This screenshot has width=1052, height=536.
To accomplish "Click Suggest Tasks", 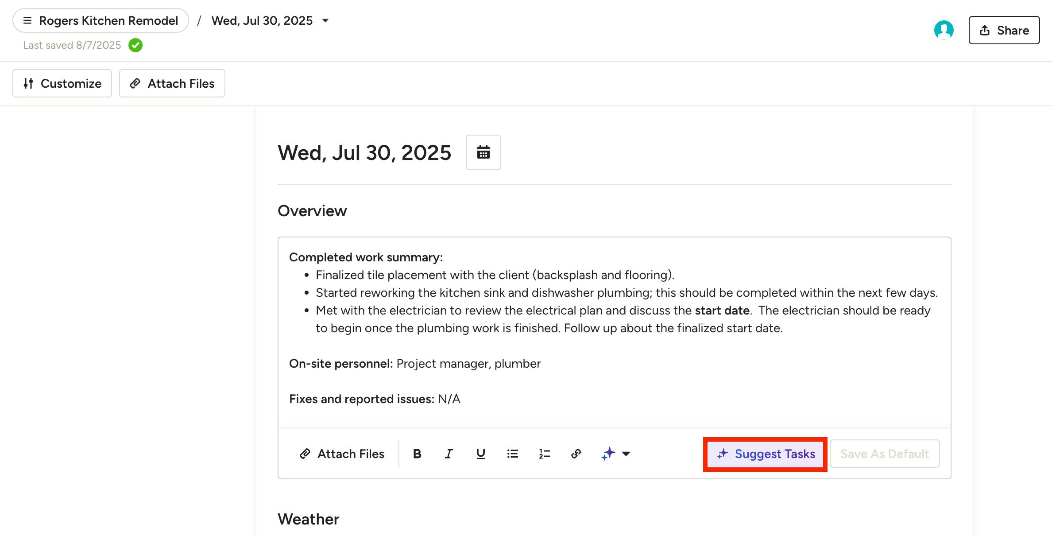I will pyautogui.click(x=765, y=454).
